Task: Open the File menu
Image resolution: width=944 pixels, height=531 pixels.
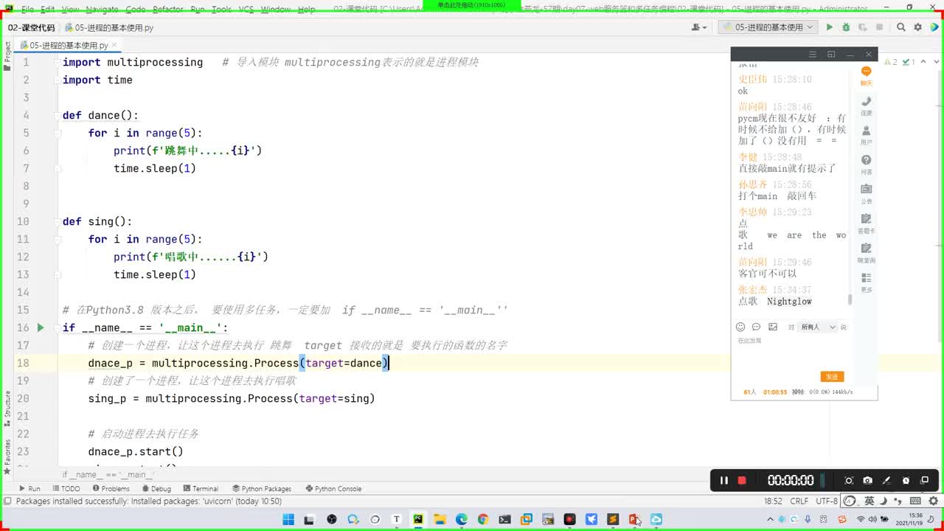Action: tap(27, 10)
